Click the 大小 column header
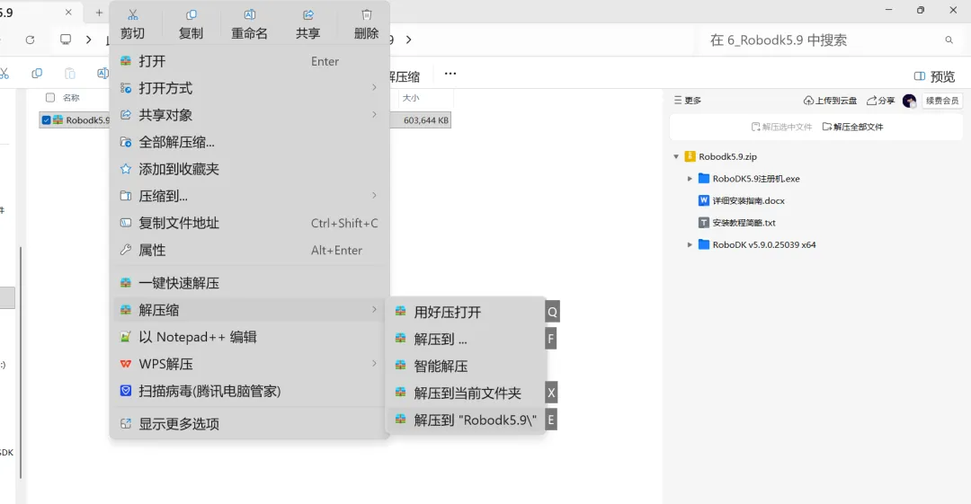971x504 pixels. point(411,98)
